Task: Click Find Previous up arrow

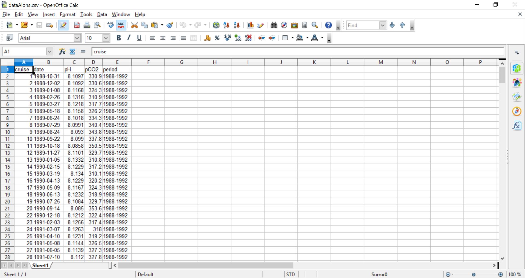Action: (x=402, y=25)
